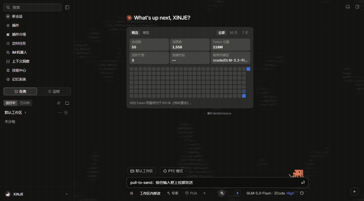This screenshot has width=364, height=201.
Task: Click the floating plus button bottom-right
Action: point(354,192)
